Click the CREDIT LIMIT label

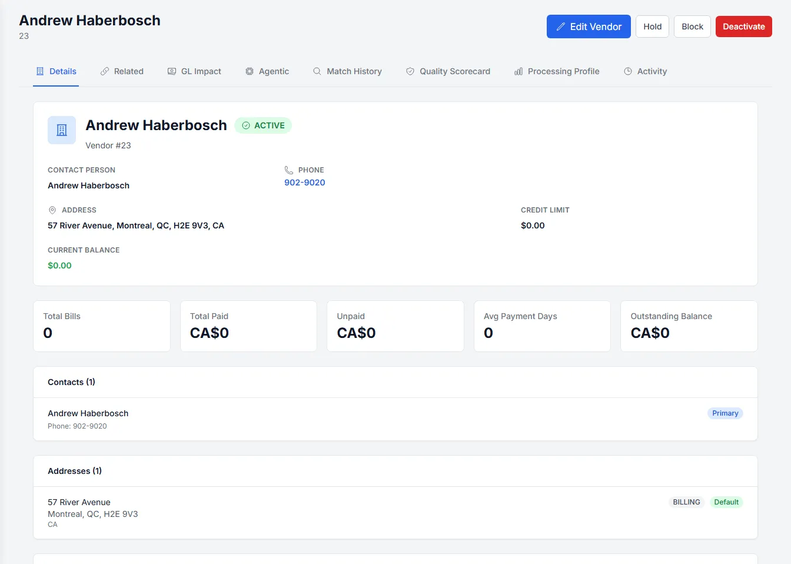[545, 210]
